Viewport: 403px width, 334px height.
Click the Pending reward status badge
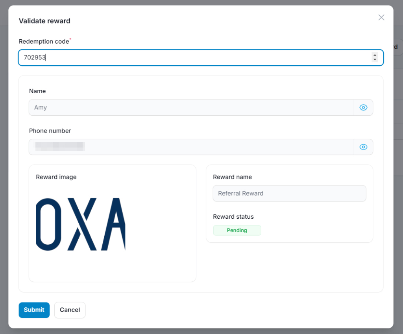[237, 231]
